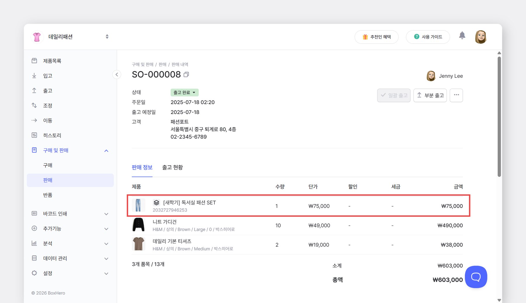Image resolution: width=526 pixels, height=303 pixels.
Task: Switch to the 출고 현황 tab
Action: point(172,167)
